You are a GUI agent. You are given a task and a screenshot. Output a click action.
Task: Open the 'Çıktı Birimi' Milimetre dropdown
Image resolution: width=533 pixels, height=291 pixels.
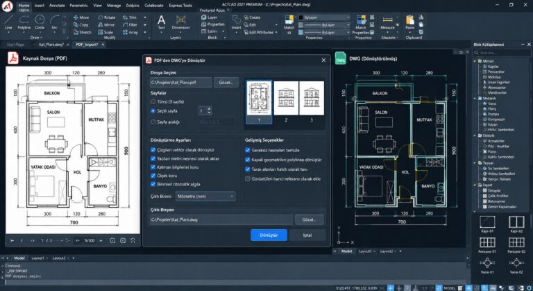coord(205,197)
